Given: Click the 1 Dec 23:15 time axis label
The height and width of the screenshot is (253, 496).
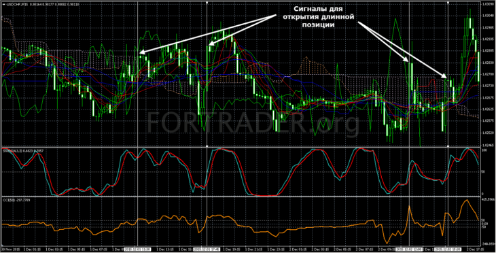Looking at the screenshot, I should (276, 250).
